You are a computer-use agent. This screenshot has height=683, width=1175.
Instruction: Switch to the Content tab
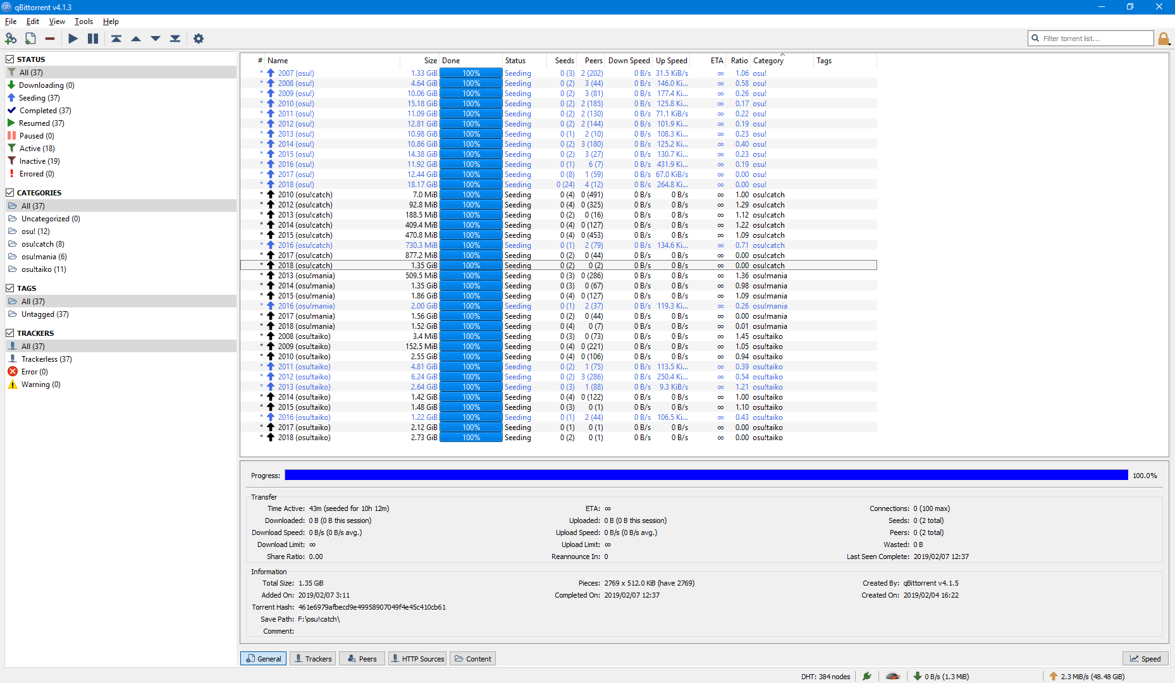click(472, 658)
